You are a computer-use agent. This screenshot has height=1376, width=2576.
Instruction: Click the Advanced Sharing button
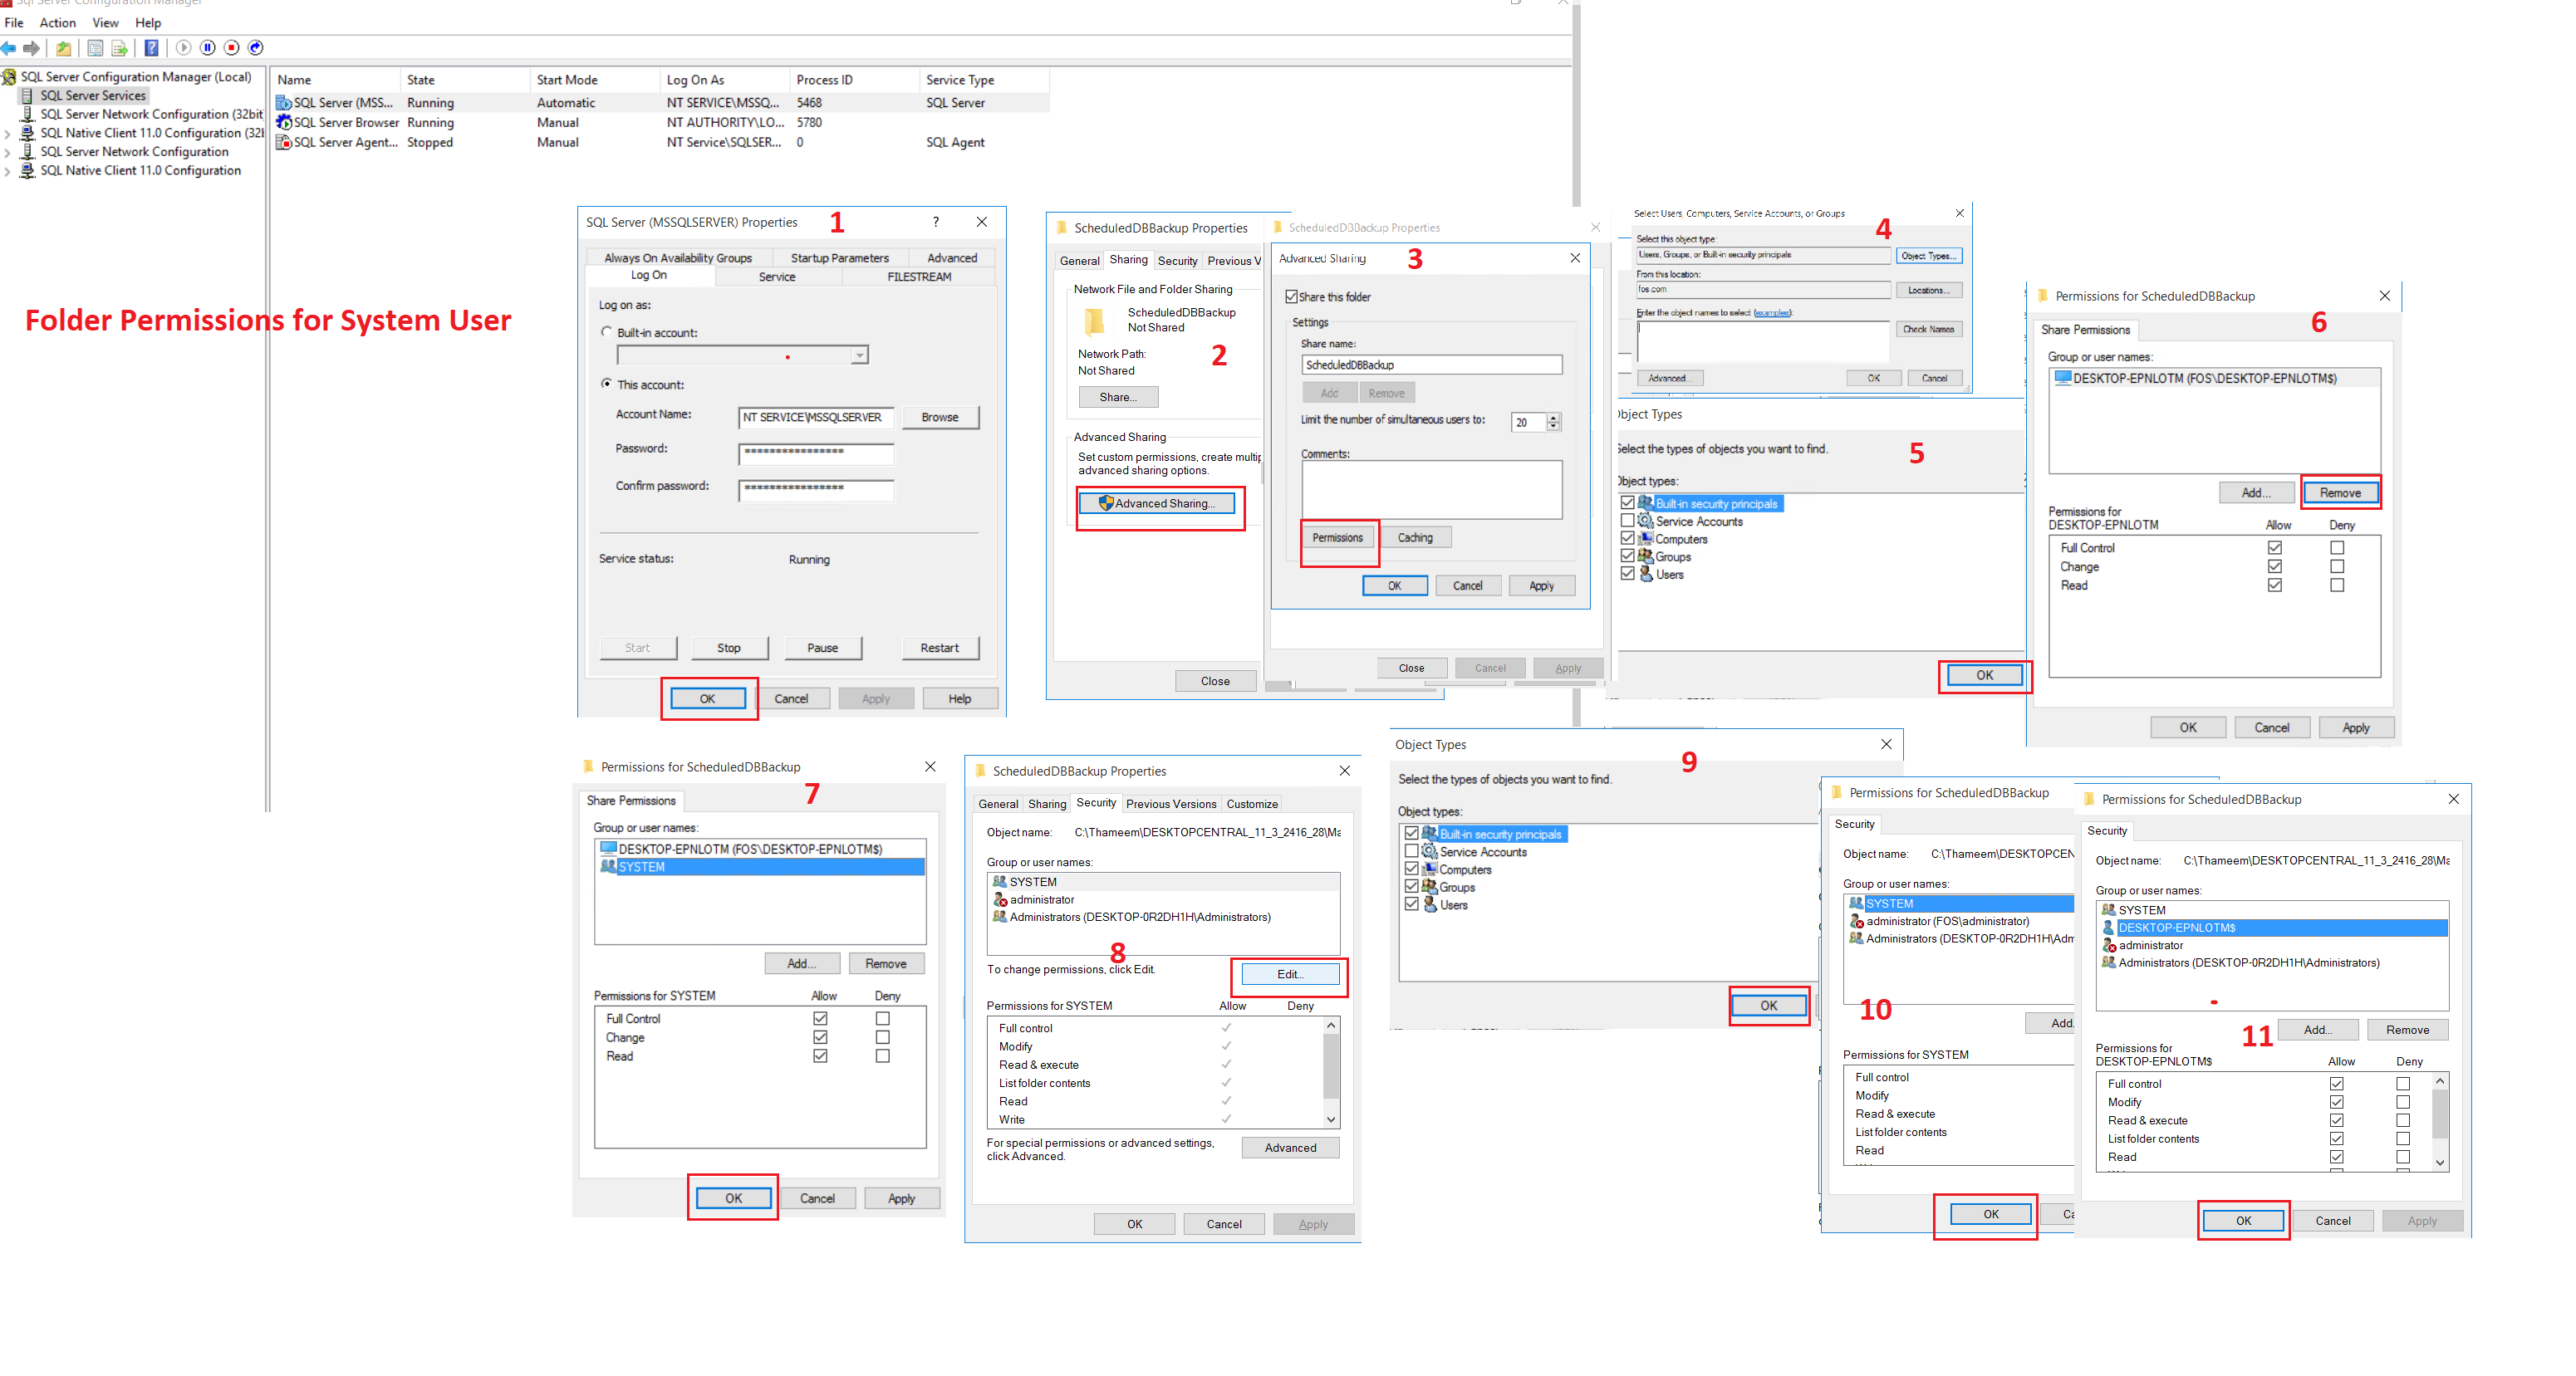pyautogui.click(x=1158, y=503)
